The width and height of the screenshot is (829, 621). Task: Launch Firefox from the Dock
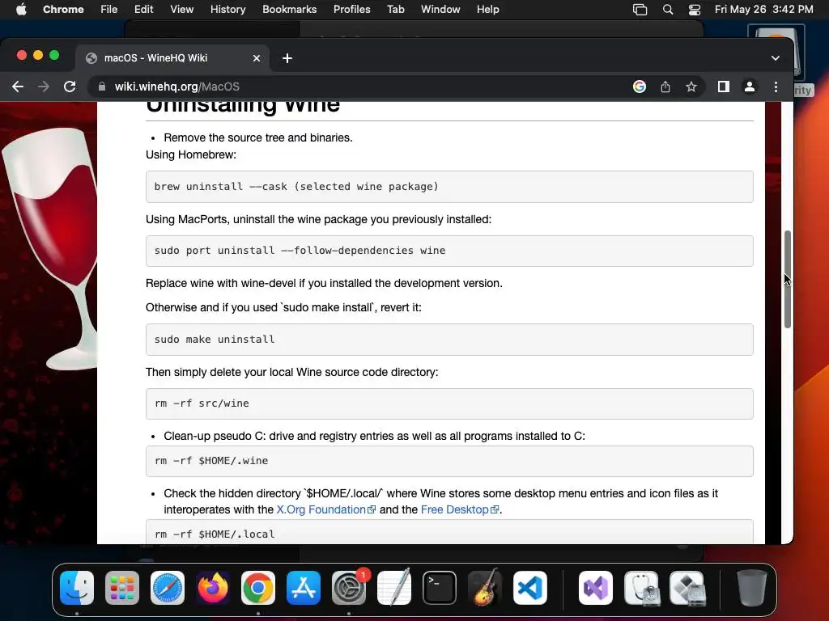click(213, 588)
